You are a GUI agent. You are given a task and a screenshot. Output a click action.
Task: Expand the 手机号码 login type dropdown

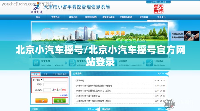pyautogui.click(x=37, y=80)
